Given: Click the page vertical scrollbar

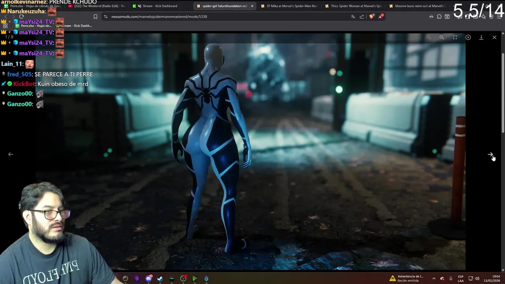Looking at the screenshot, I should pyautogui.click(x=503, y=93).
